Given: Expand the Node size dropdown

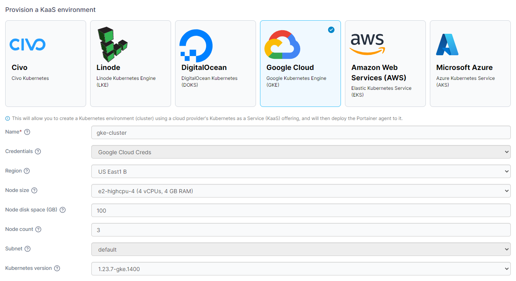Looking at the screenshot, I should [x=300, y=190].
